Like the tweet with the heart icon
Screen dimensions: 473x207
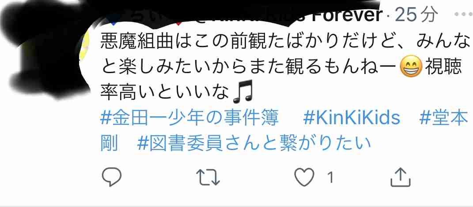click(x=304, y=177)
